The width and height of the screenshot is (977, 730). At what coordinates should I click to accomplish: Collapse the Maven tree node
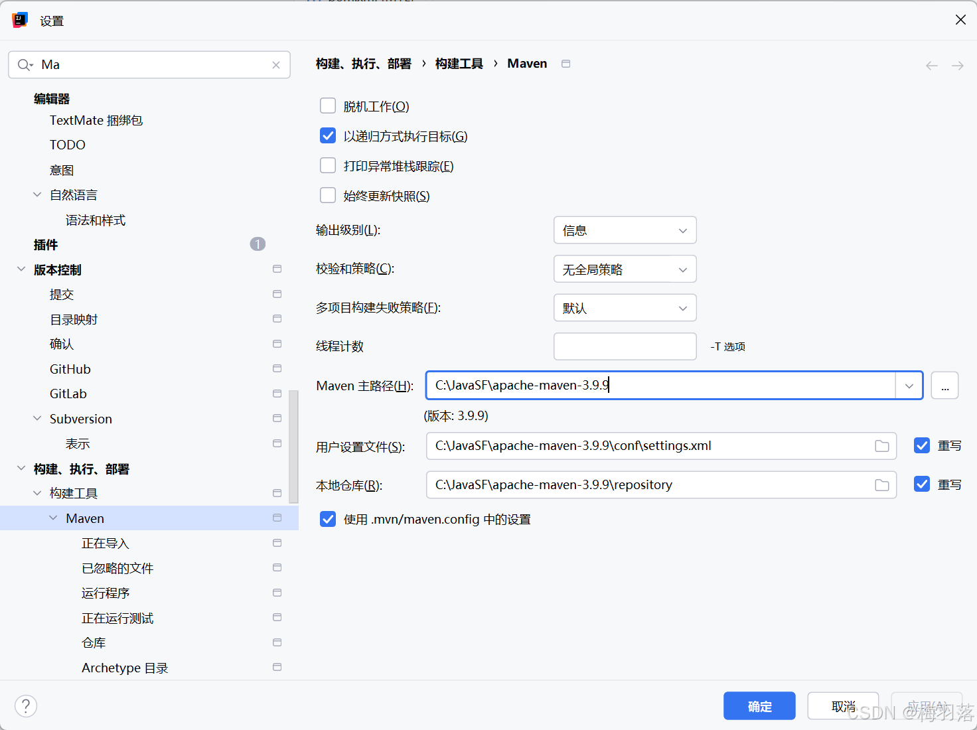click(53, 518)
